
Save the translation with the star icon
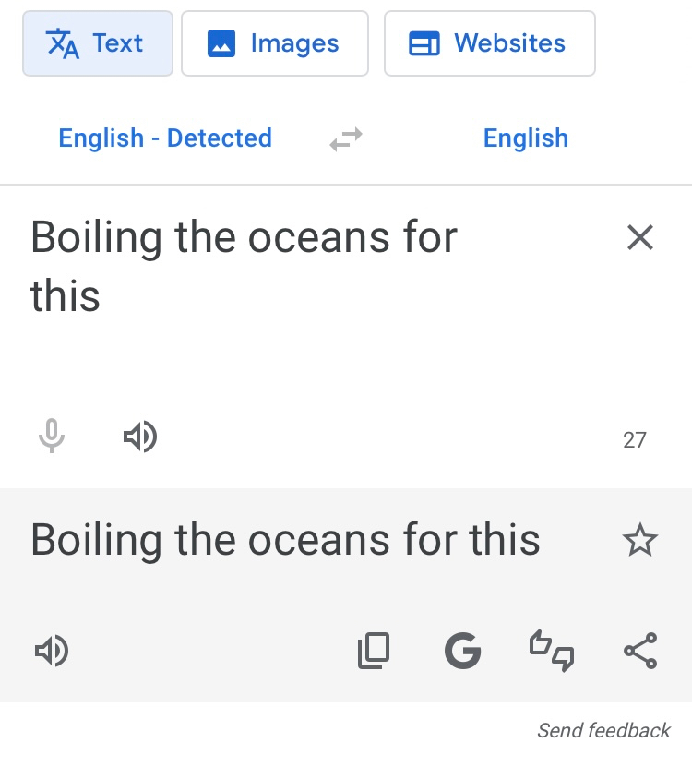click(640, 541)
